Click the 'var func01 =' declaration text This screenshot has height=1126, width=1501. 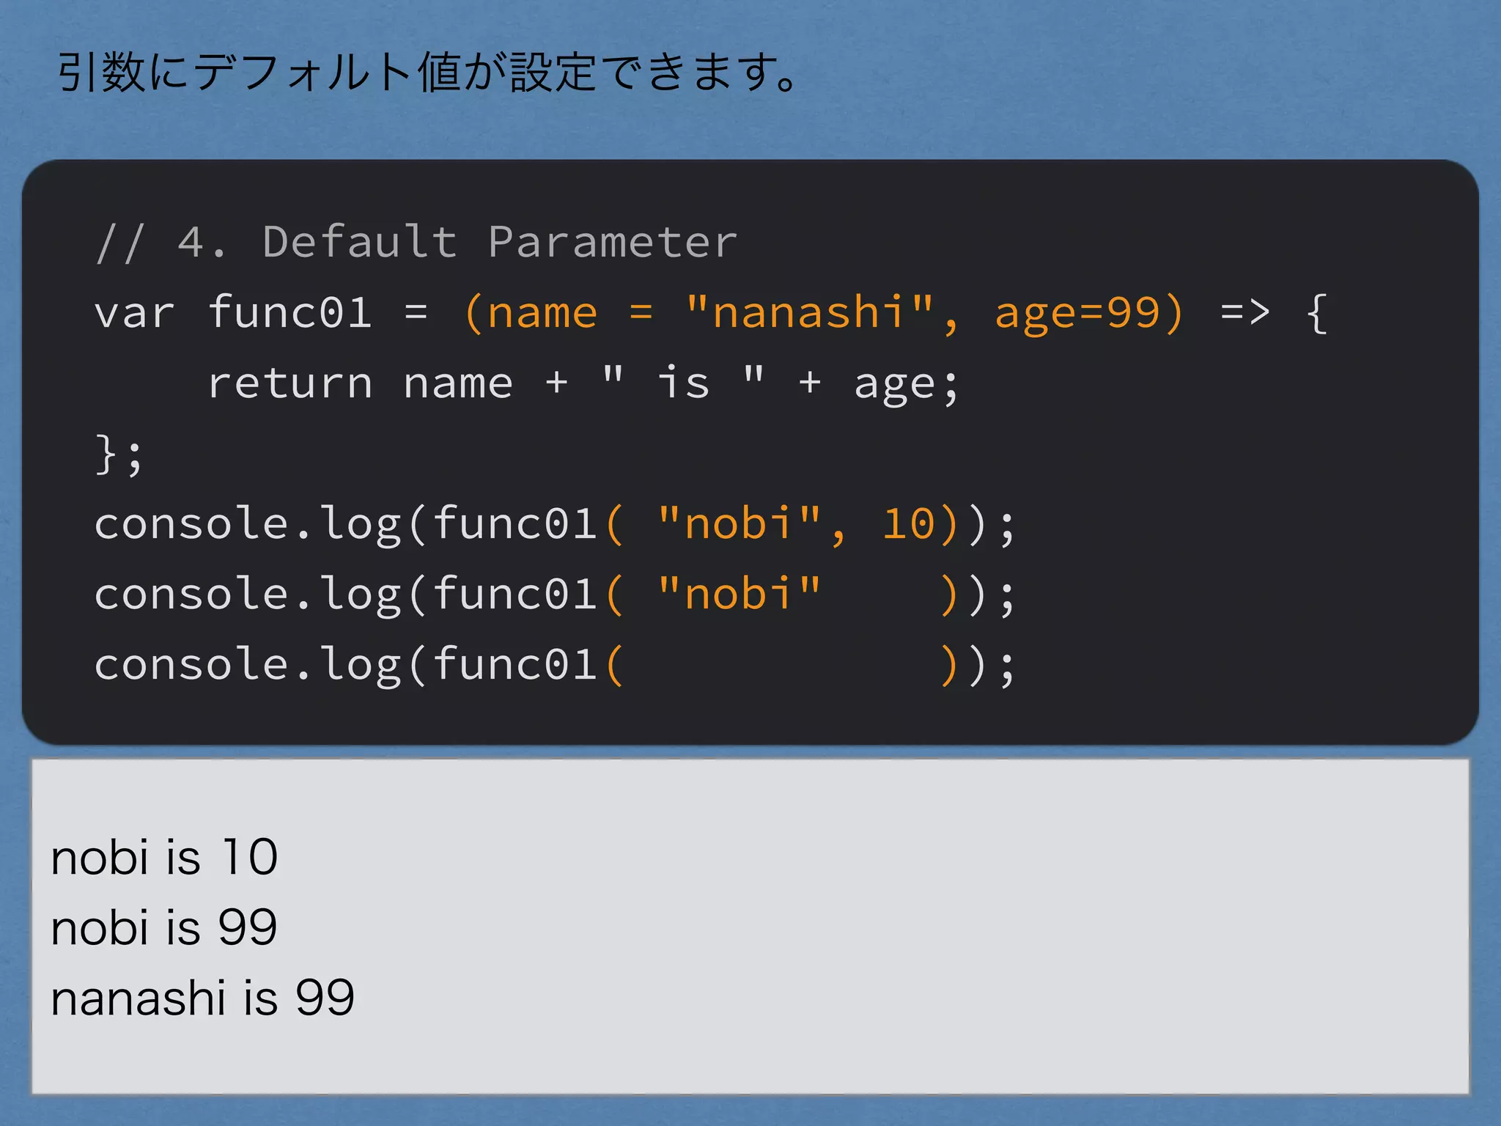pyautogui.click(x=262, y=312)
